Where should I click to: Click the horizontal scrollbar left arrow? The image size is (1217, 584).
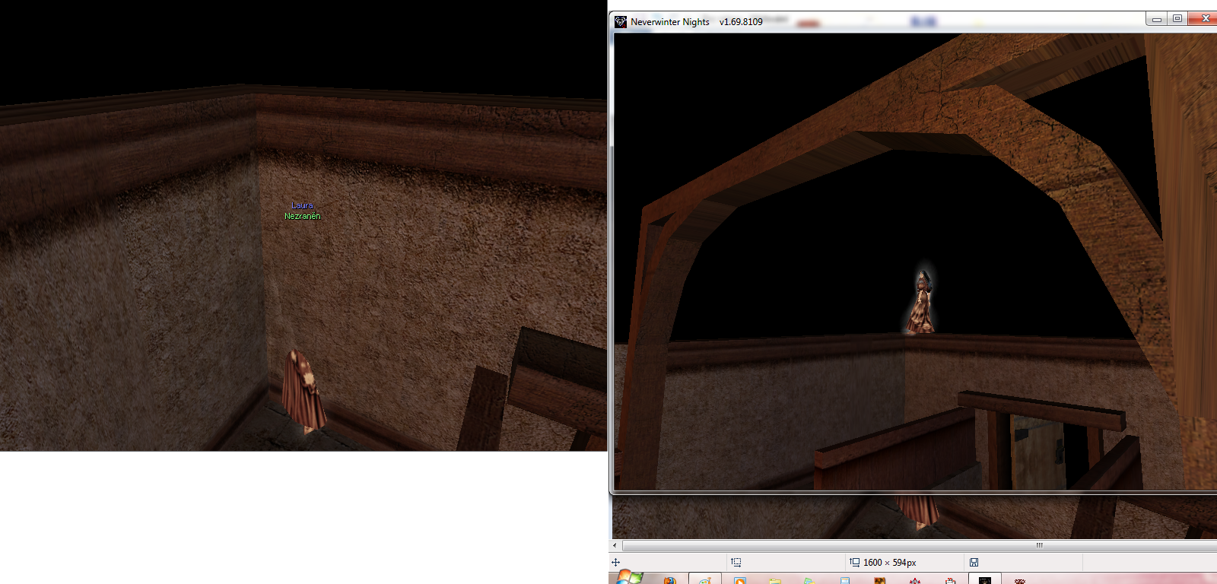(615, 545)
